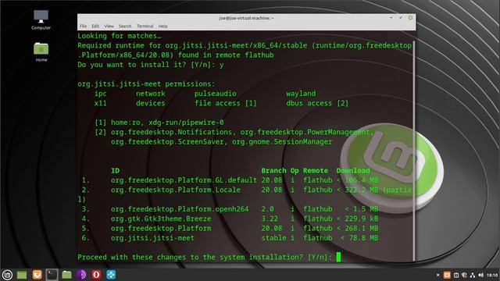Maximize the terminal window

401,18
